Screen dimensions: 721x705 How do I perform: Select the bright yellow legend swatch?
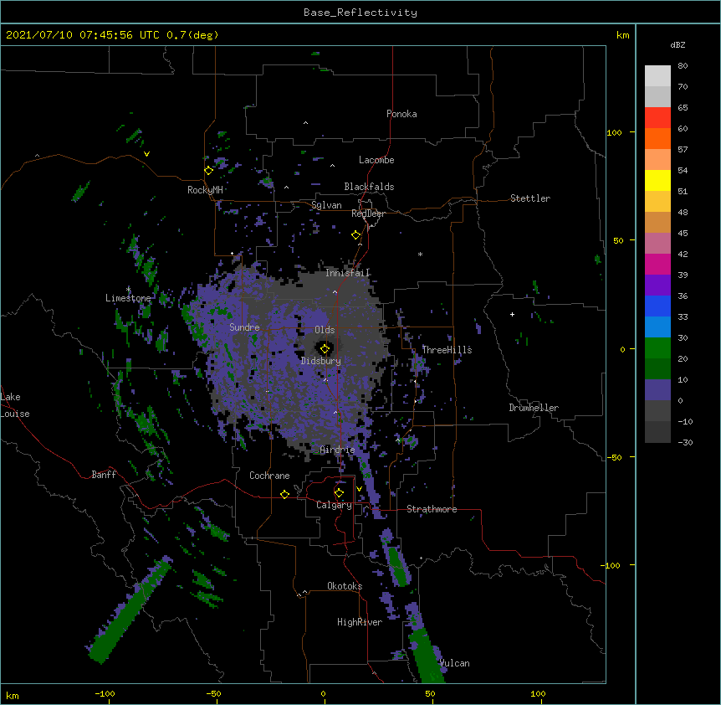point(657,180)
